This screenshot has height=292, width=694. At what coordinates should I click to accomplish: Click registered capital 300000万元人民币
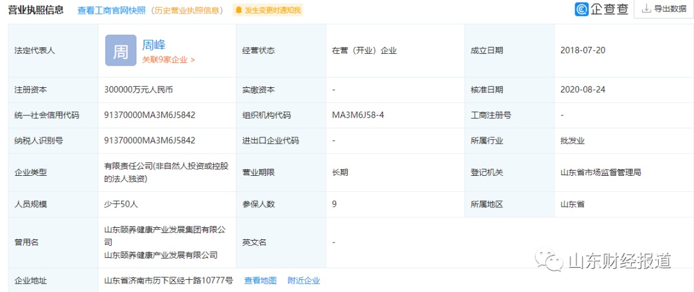coord(138,90)
